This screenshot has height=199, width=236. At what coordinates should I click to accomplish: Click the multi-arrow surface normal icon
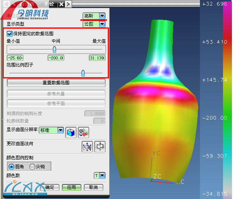(x=87, y=147)
